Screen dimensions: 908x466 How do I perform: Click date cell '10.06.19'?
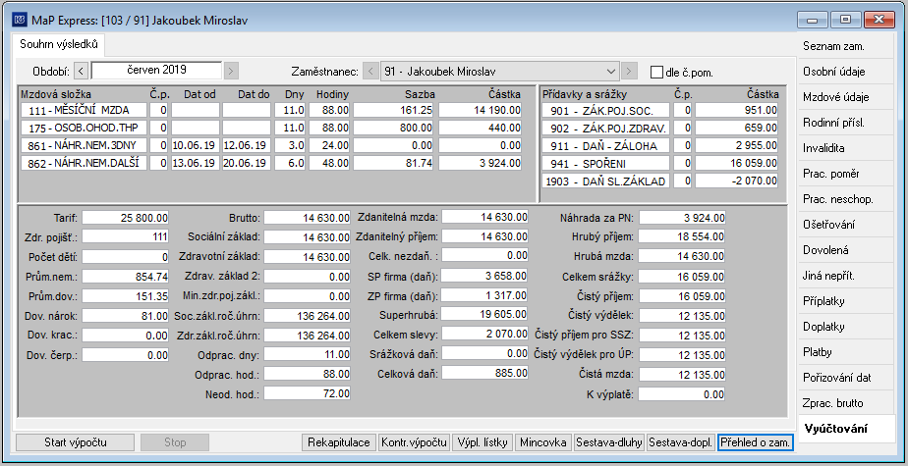point(196,146)
